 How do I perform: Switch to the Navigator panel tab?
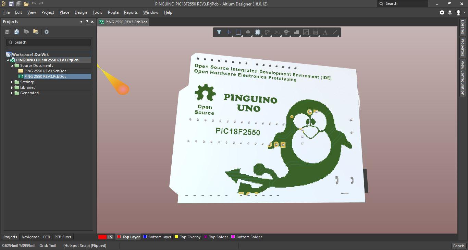[x=30, y=237]
